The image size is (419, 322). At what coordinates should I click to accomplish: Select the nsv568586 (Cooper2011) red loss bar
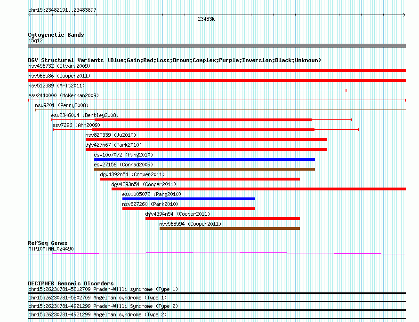click(217, 80)
